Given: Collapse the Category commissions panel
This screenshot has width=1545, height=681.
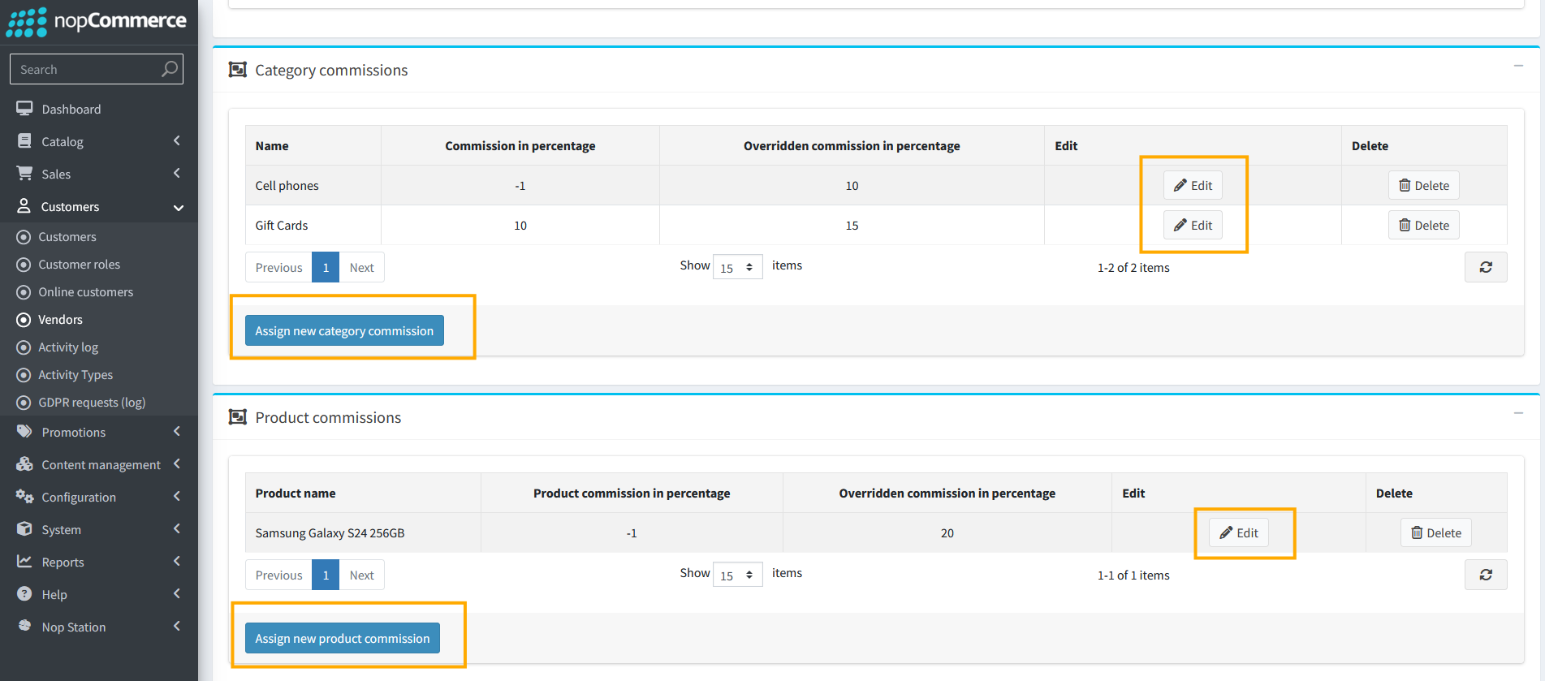Looking at the screenshot, I should click(x=1518, y=66).
